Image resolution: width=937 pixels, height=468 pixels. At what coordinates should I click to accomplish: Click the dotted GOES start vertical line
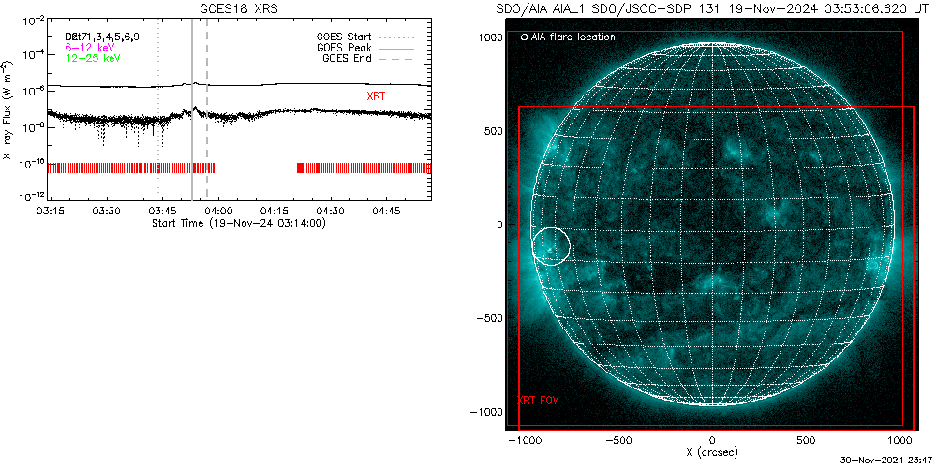(158, 110)
